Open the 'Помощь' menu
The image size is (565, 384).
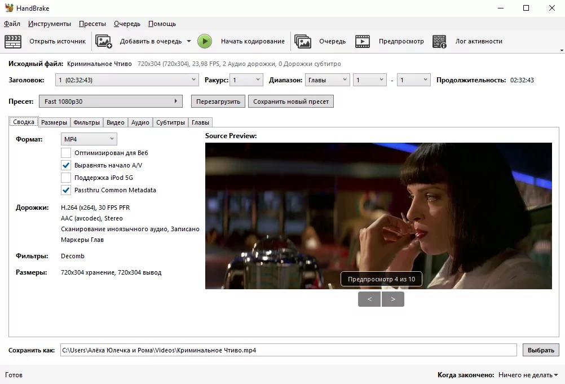(162, 24)
